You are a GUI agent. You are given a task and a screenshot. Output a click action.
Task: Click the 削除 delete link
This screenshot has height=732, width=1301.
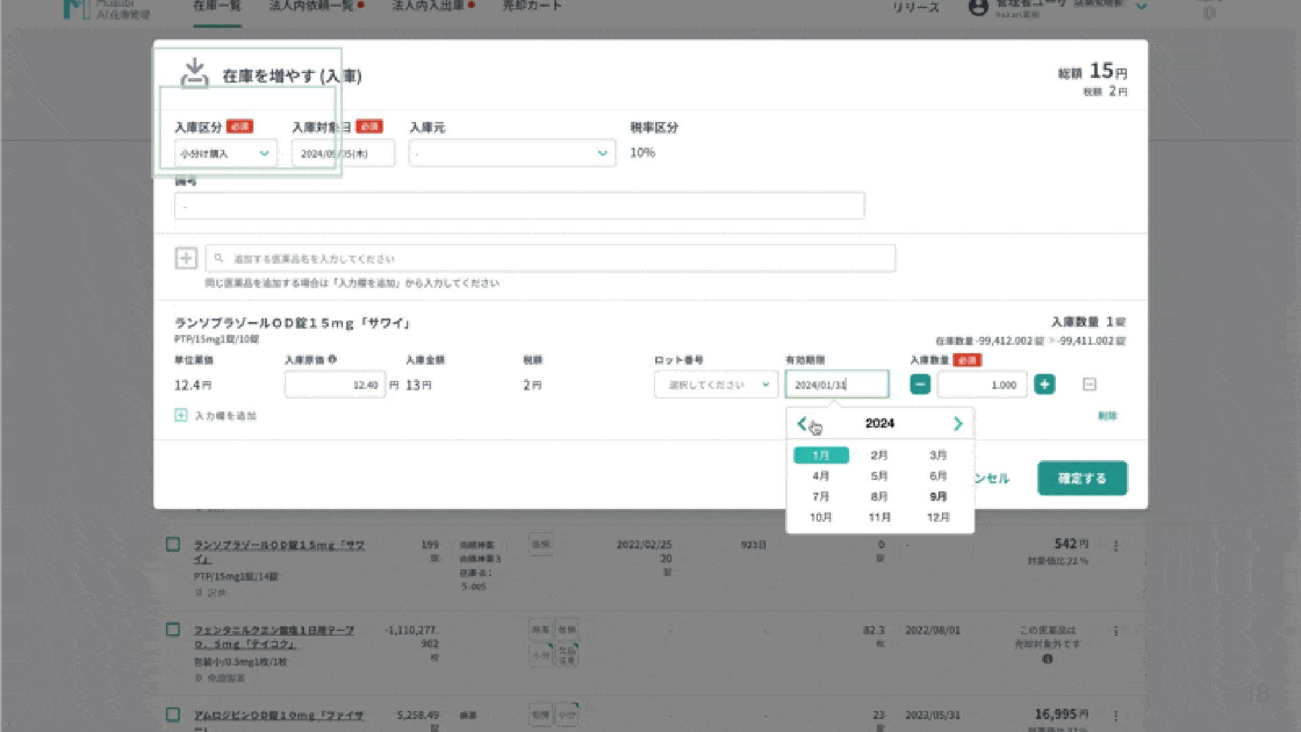1107,415
